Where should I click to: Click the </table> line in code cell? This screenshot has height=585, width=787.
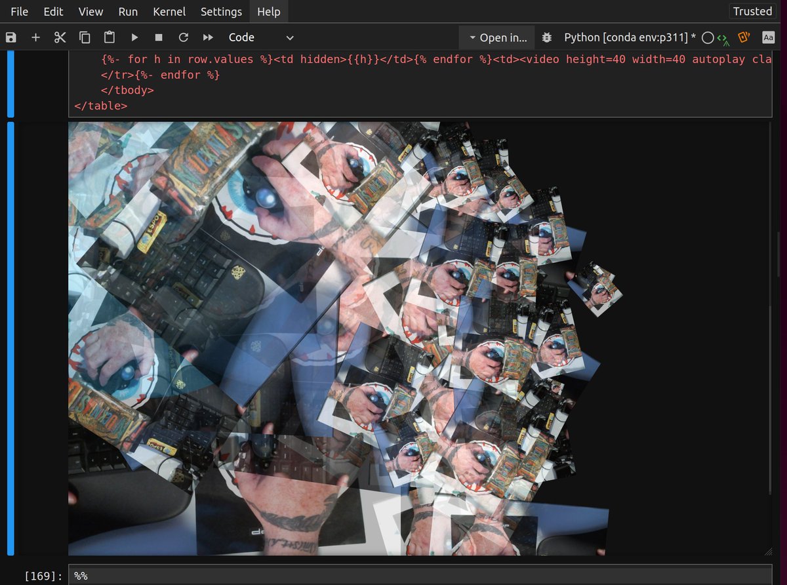point(101,105)
